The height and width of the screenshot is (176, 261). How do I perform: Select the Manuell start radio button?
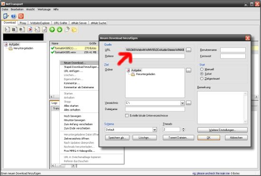point(202,69)
